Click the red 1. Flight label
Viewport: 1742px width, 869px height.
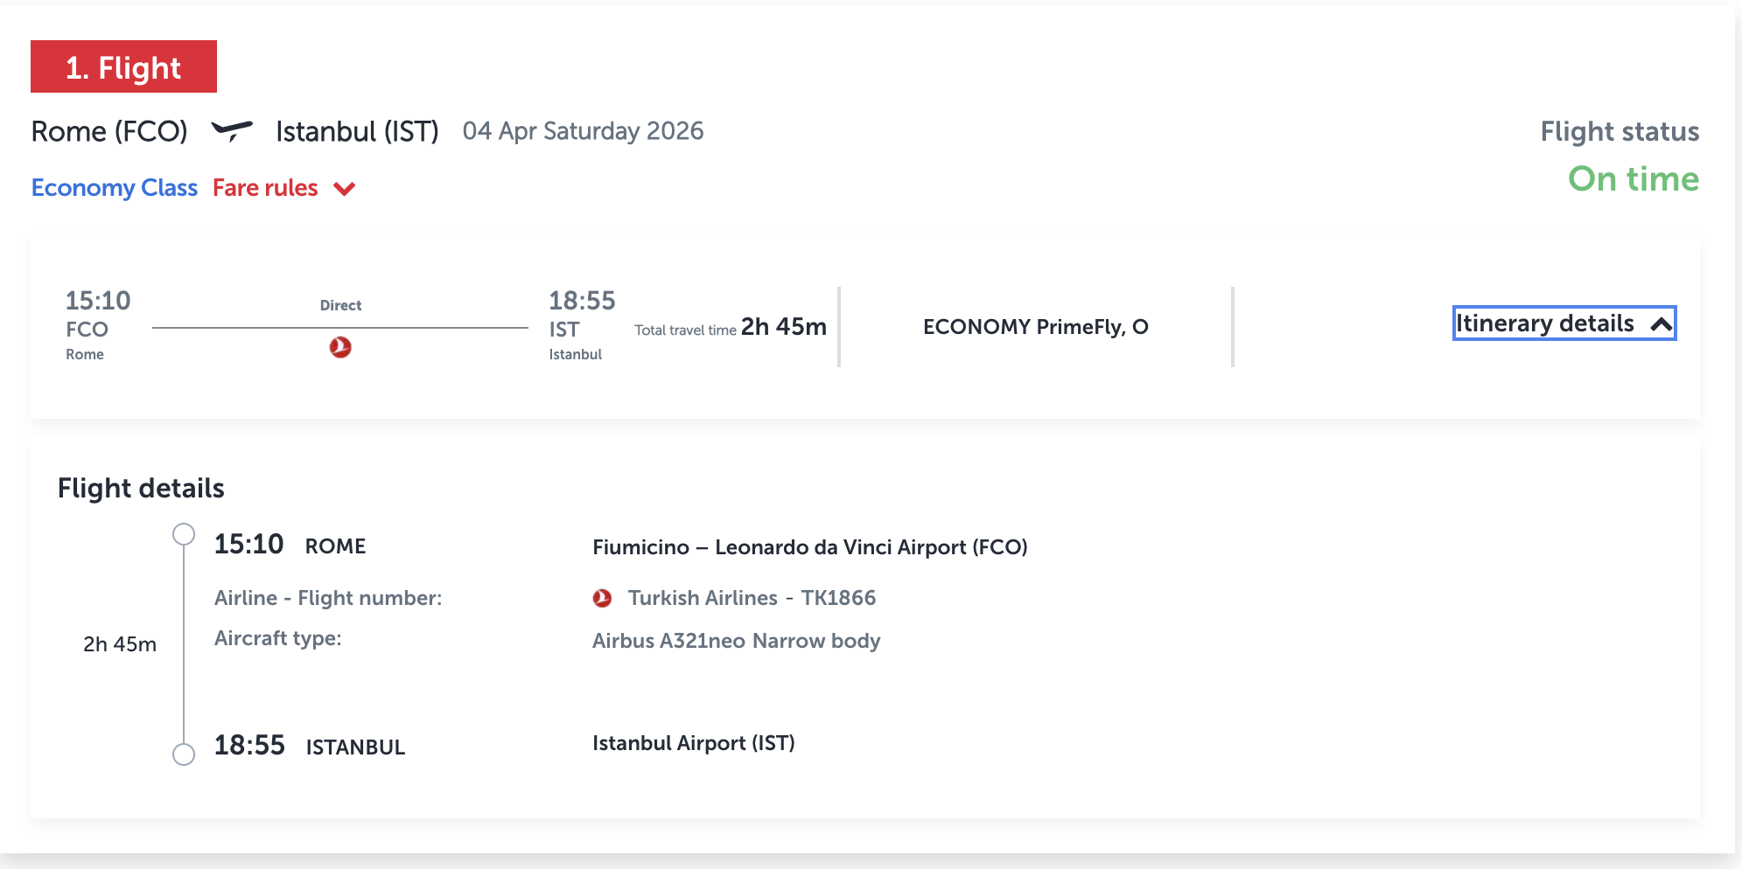click(x=123, y=67)
